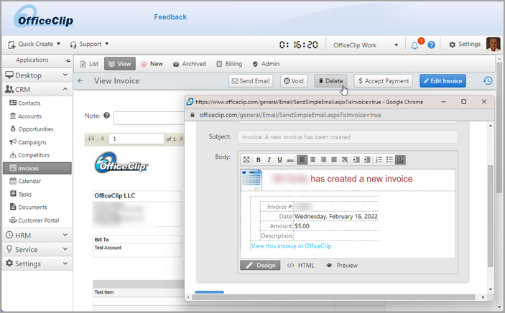Insert numbered list in editor

point(379,159)
